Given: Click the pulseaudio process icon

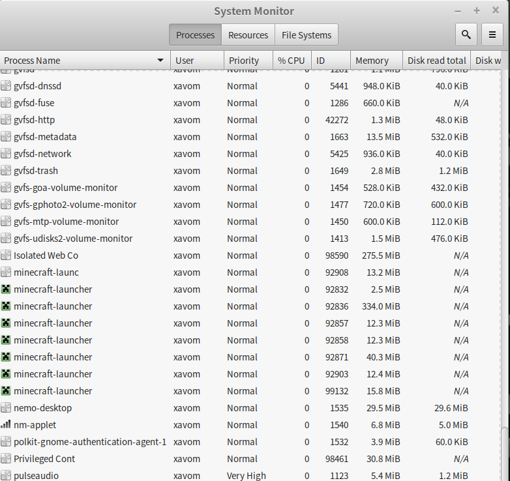Looking at the screenshot, I should [x=6, y=476].
